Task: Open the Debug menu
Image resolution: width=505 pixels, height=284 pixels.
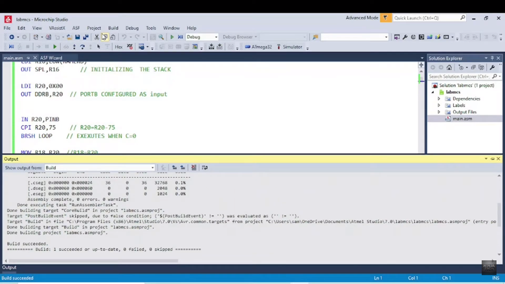Action: point(132,28)
